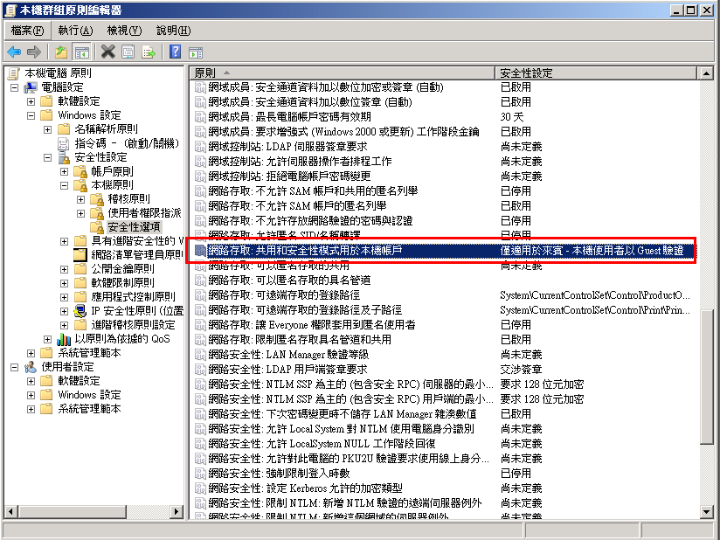Select 網路安全性: LDAP 用戶端簽章要求

click(287, 370)
